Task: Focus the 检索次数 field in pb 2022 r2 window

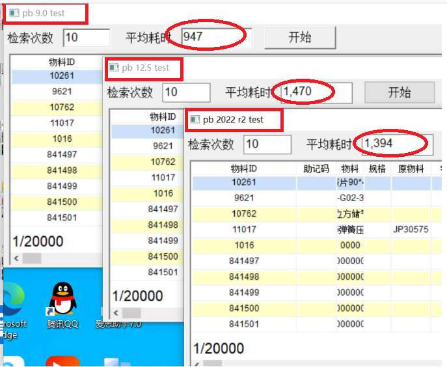Action: pos(267,144)
